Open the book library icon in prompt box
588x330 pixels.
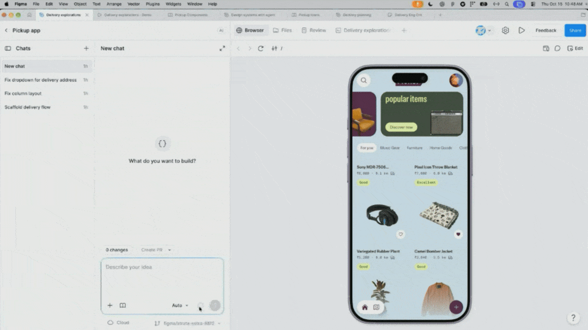click(x=122, y=305)
